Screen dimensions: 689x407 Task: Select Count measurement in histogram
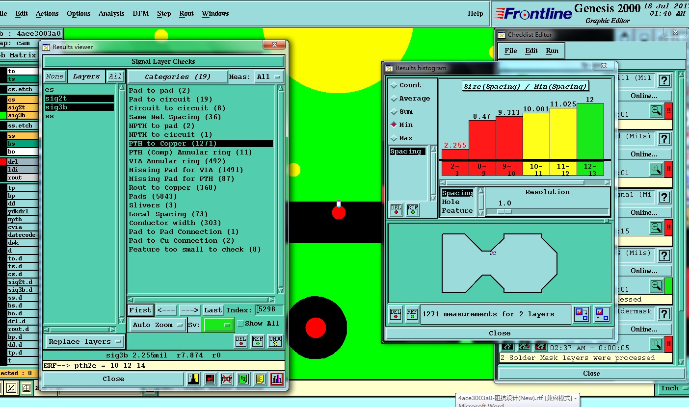pos(406,85)
